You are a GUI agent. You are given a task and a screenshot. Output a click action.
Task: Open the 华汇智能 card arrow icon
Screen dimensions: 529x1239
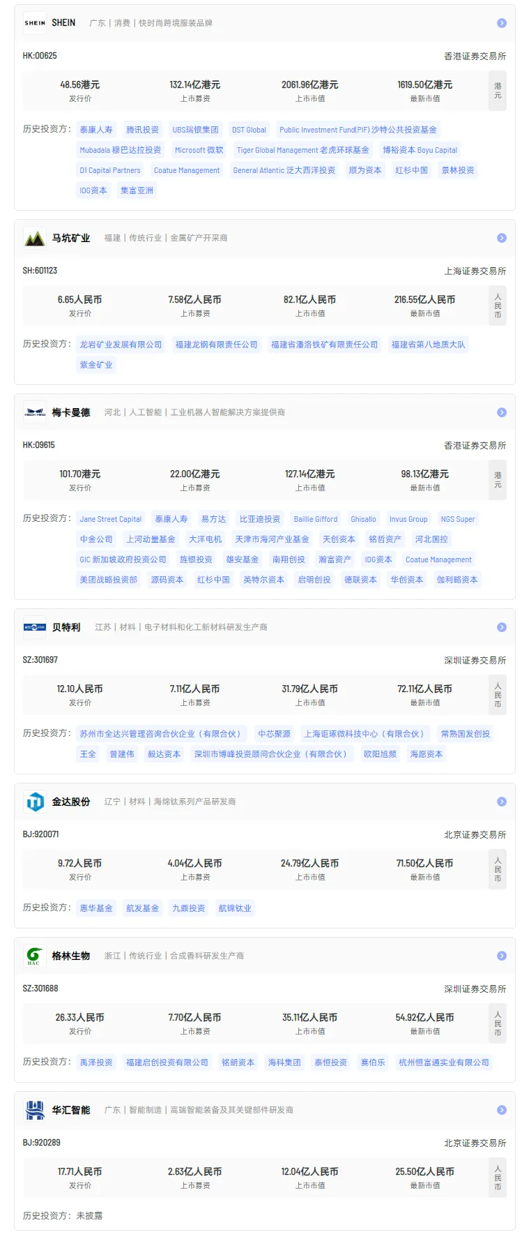pos(501,1110)
